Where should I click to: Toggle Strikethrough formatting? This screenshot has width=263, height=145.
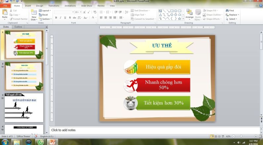coord(74,17)
